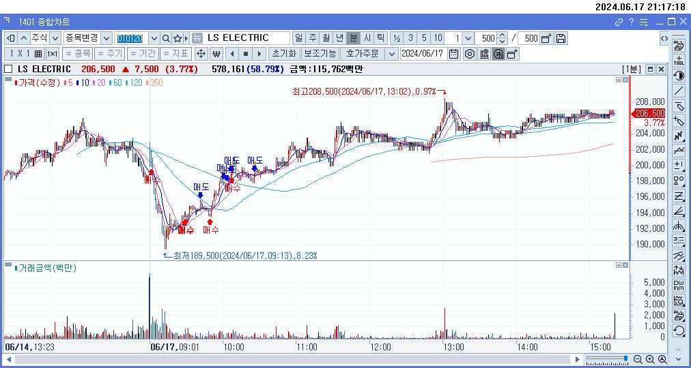Zoom out the chart with magnifier minus

point(638,359)
